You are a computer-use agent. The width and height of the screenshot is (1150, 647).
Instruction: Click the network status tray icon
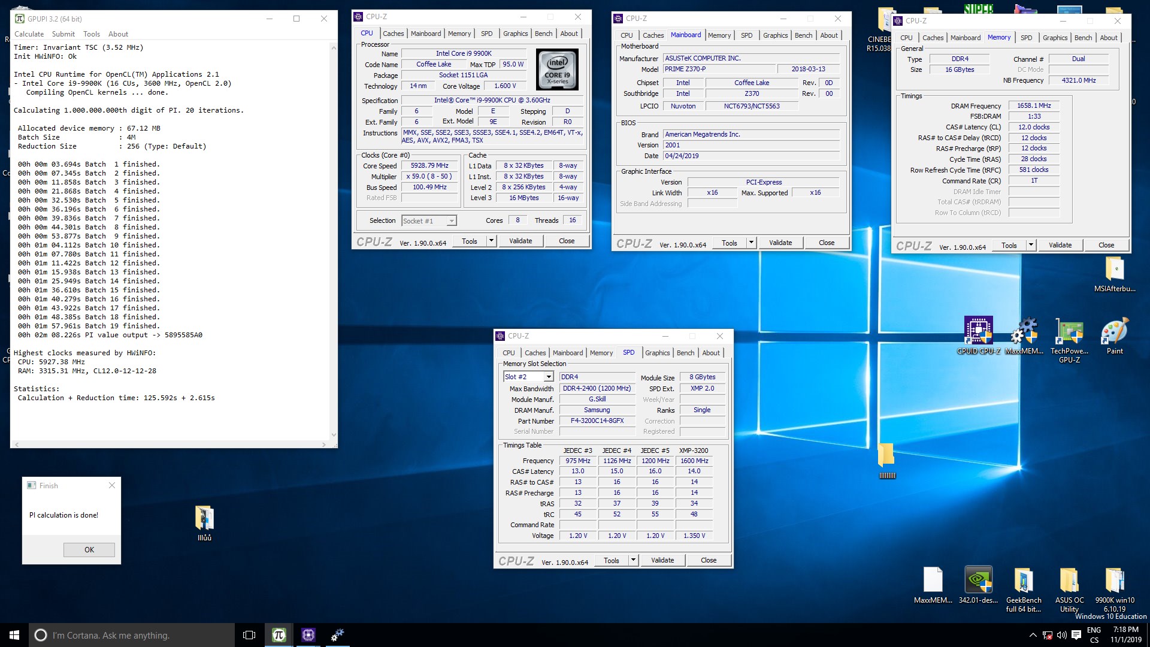[1047, 635]
